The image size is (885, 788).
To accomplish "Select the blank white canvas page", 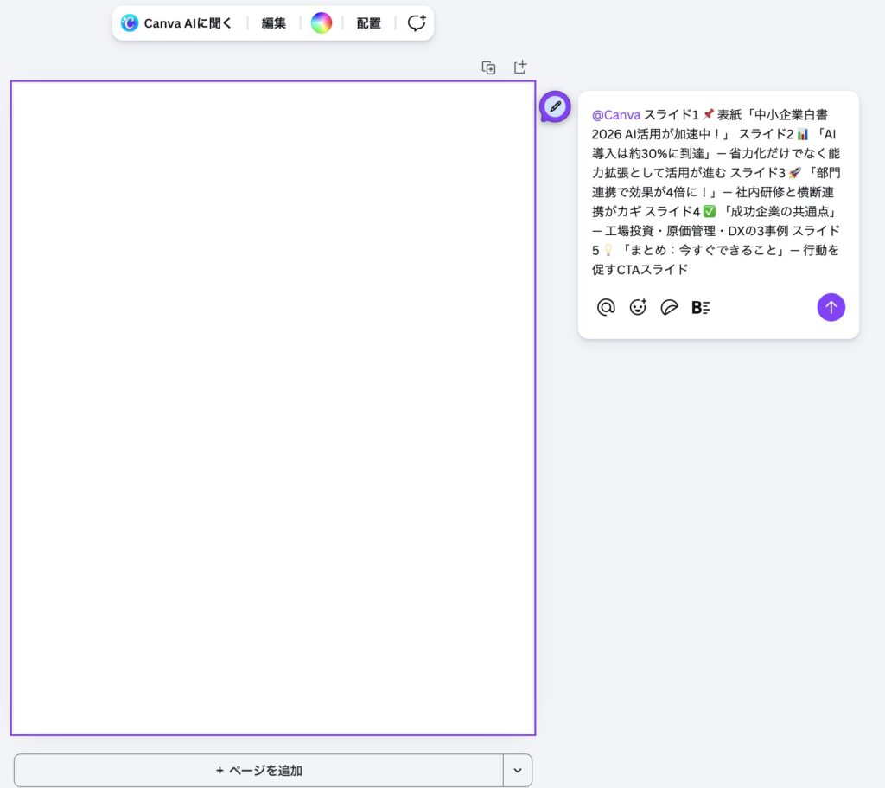I will click(x=273, y=407).
